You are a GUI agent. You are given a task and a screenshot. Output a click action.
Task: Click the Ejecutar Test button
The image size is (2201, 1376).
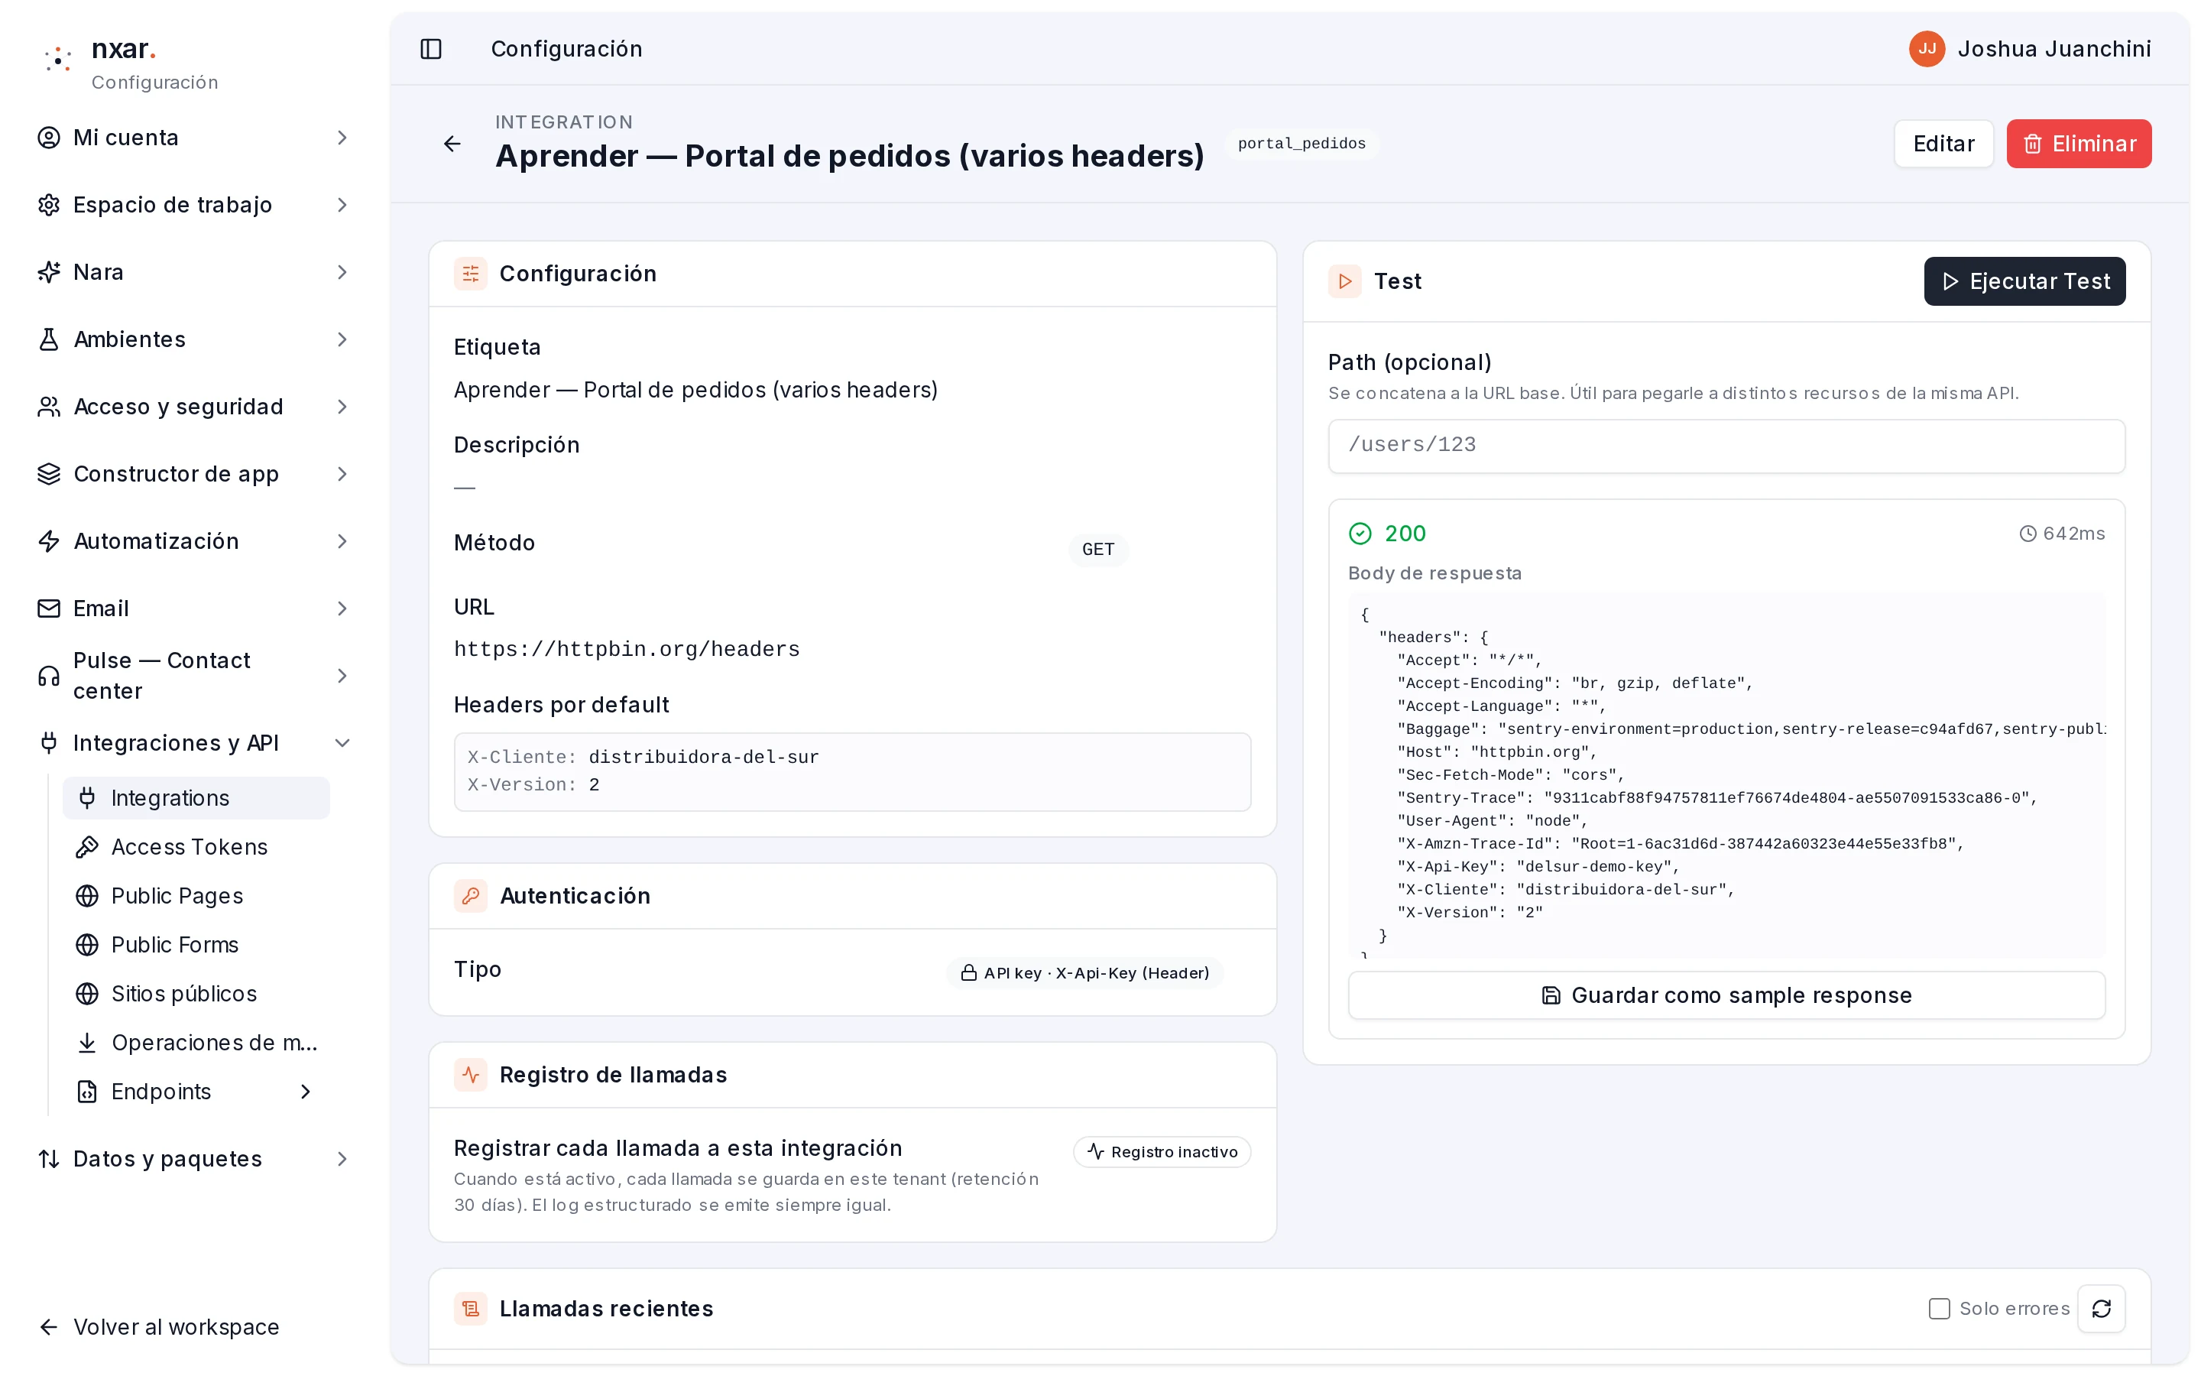(x=2024, y=281)
